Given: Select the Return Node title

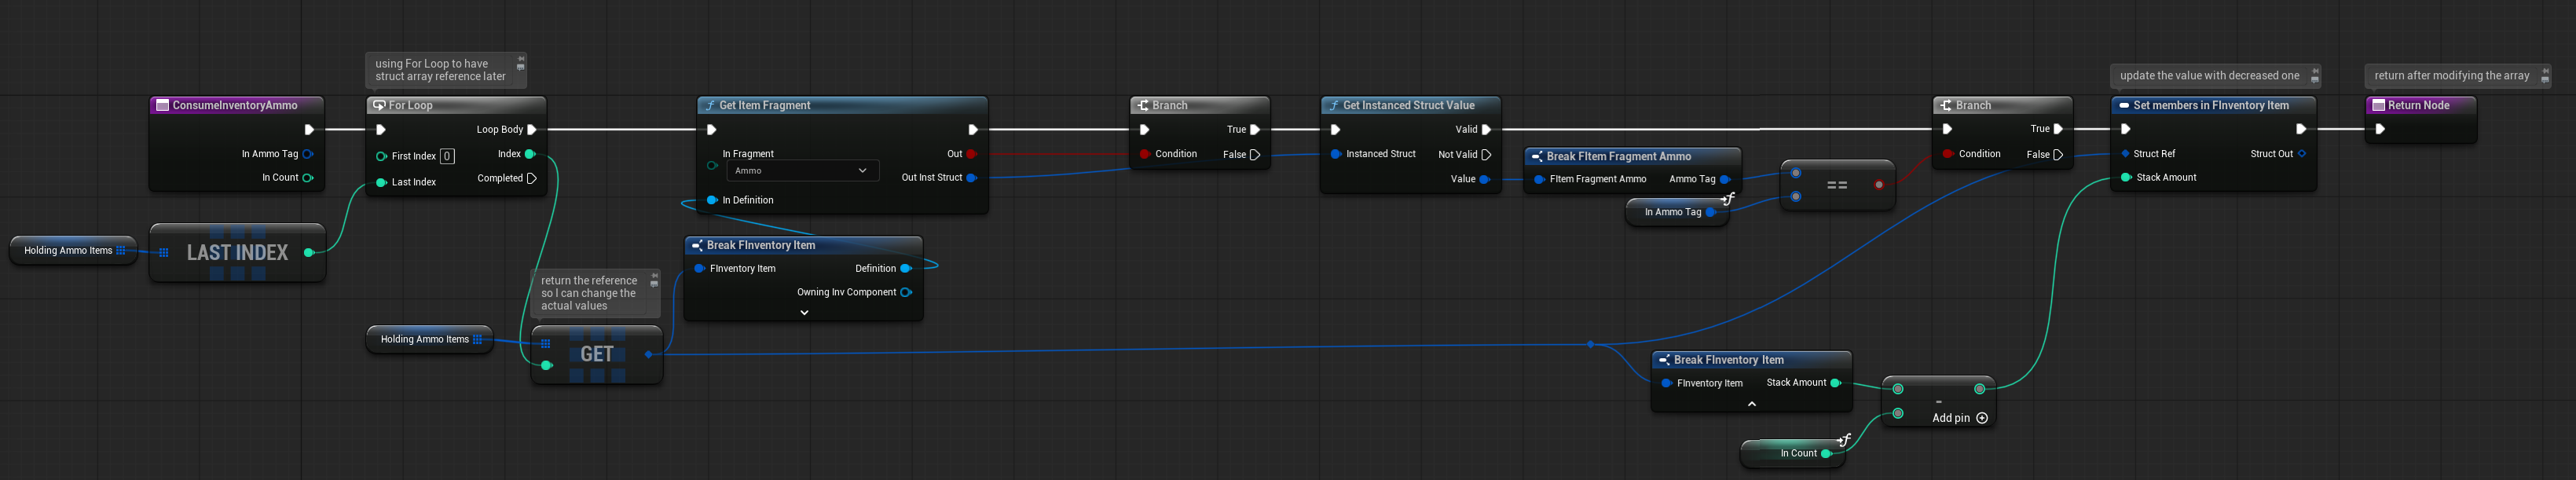Looking at the screenshot, I should (2418, 106).
